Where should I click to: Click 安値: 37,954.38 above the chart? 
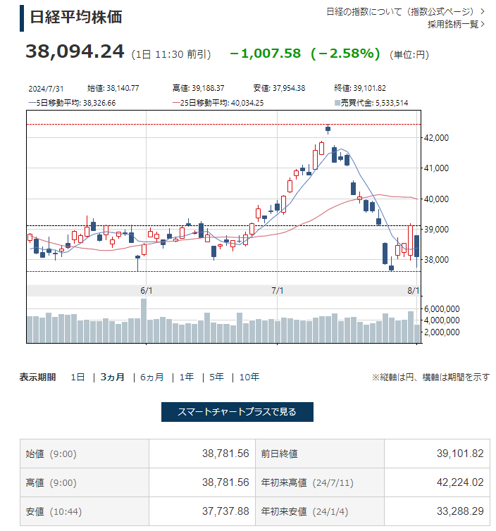(x=279, y=89)
